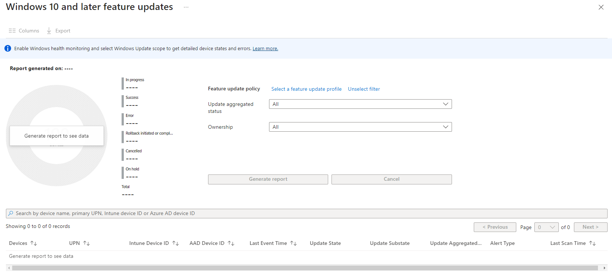Sort by the Devices column arrows

34,243
